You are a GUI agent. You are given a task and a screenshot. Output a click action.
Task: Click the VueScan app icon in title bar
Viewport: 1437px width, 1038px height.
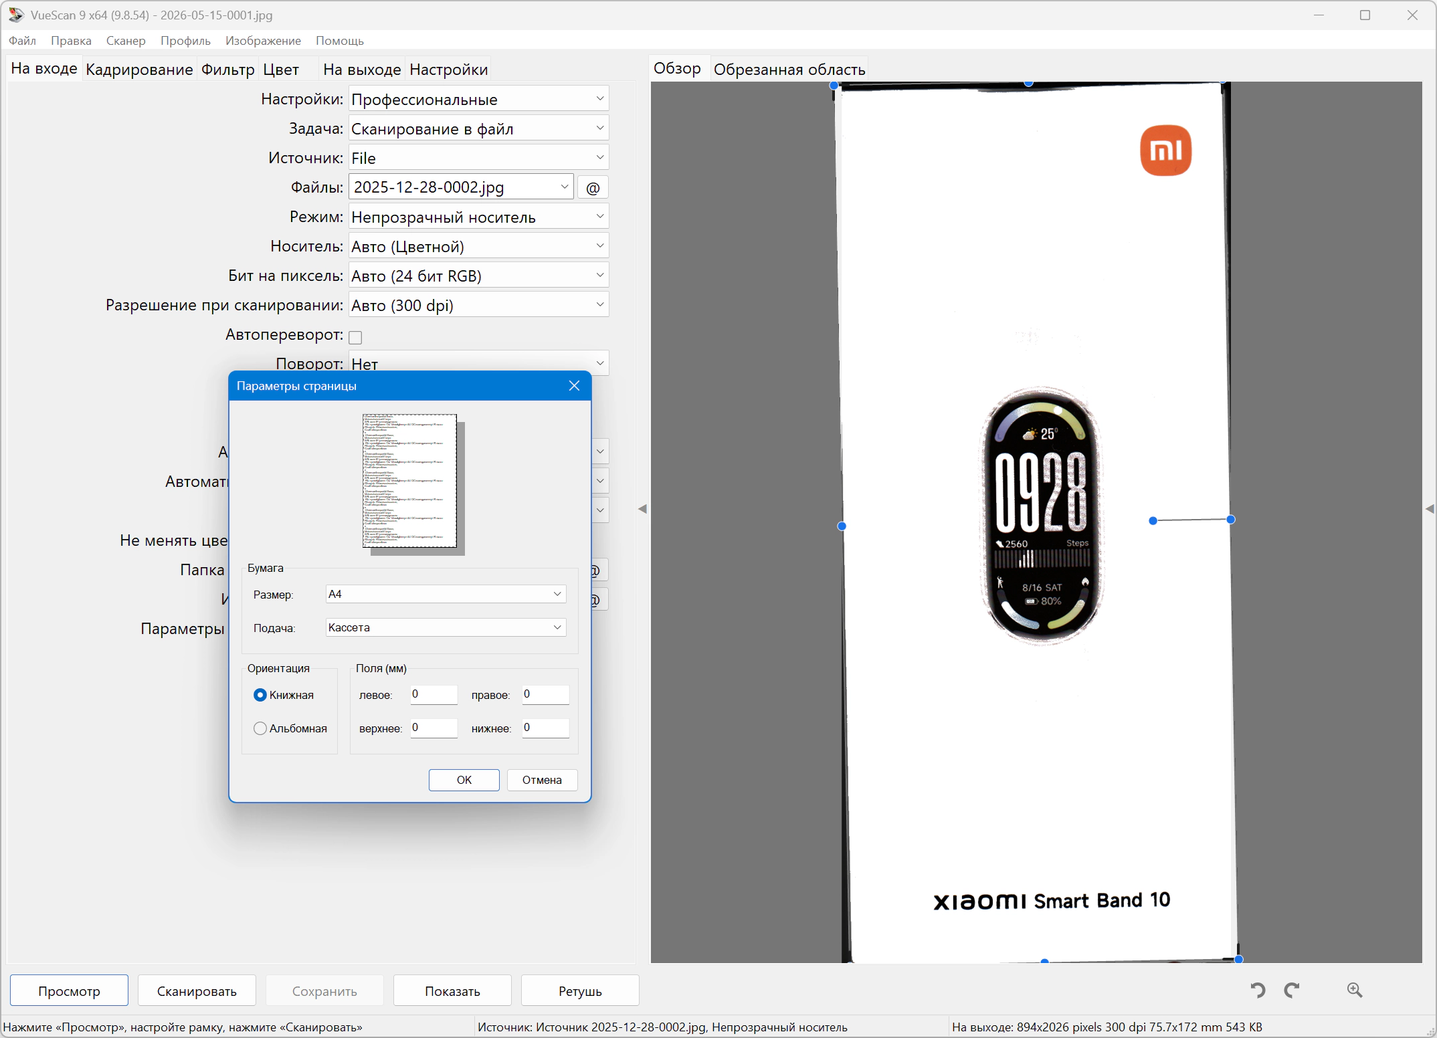point(16,15)
